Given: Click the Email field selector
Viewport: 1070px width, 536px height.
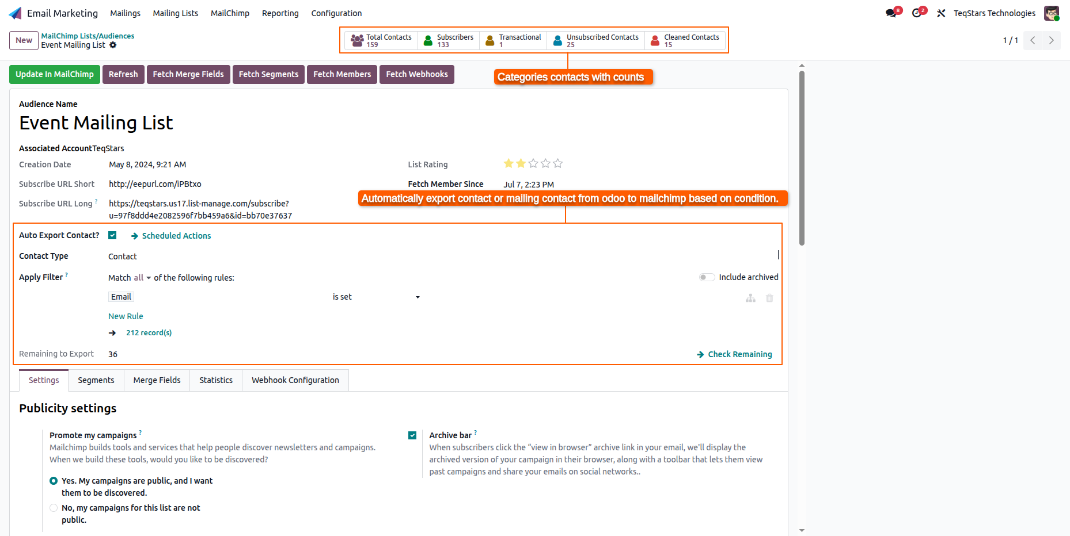Looking at the screenshot, I should 121,297.
